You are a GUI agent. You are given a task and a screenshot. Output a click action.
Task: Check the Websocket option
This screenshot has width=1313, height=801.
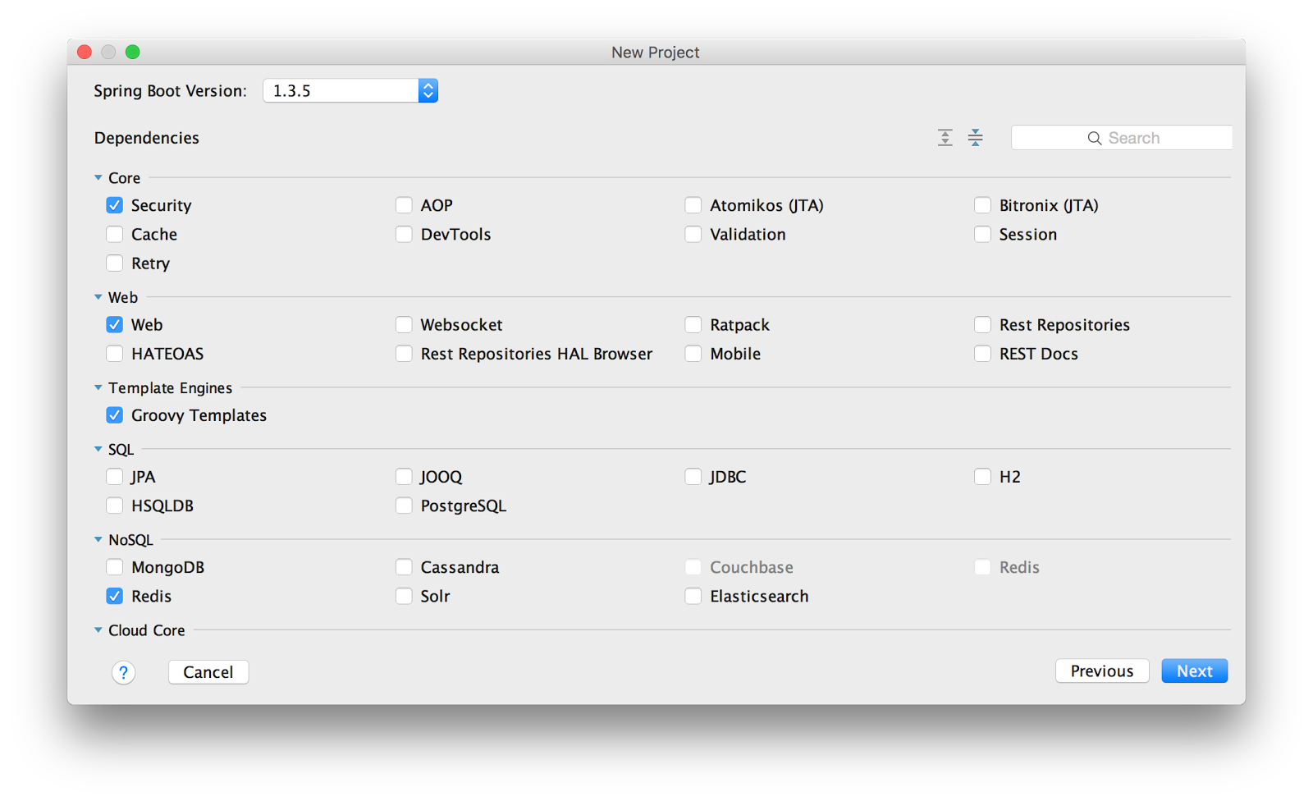(x=404, y=324)
